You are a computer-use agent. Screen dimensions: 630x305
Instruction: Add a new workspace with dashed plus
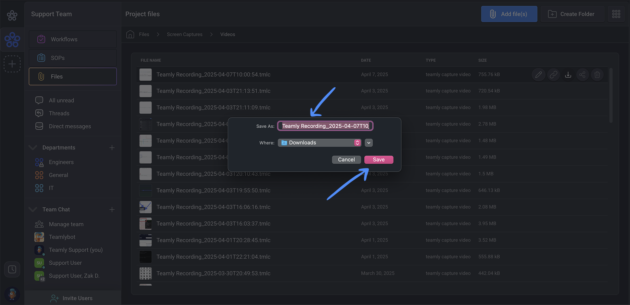12,64
